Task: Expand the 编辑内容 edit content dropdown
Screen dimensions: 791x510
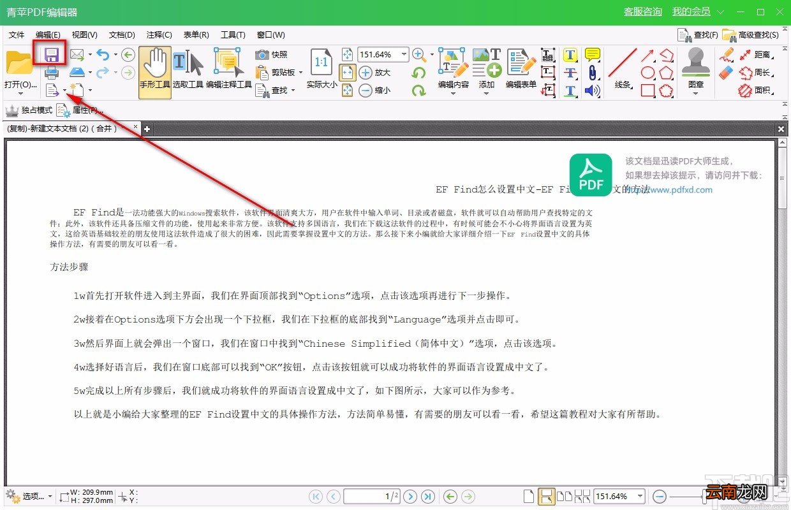Action: click(x=454, y=94)
